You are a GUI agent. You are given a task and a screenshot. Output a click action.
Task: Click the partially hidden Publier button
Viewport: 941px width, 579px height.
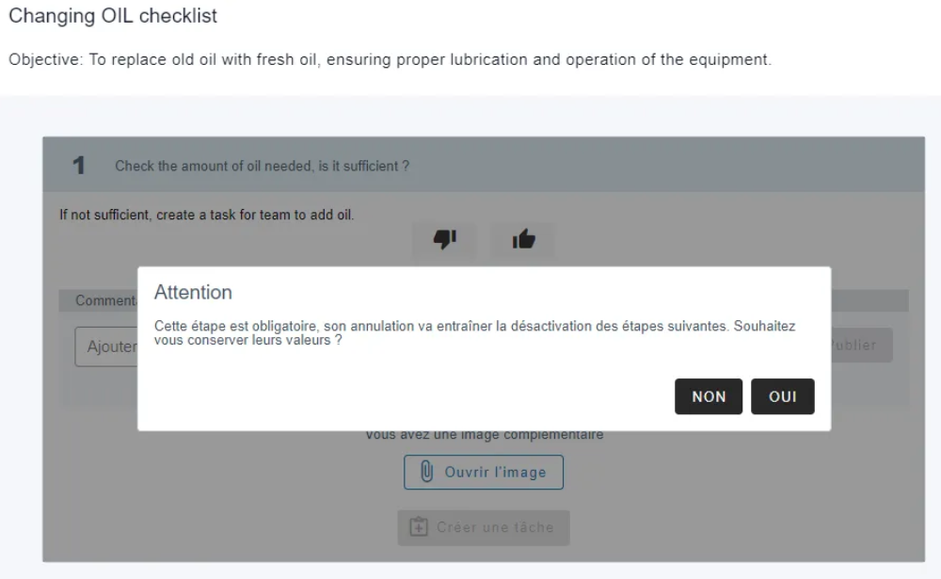pos(862,345)
